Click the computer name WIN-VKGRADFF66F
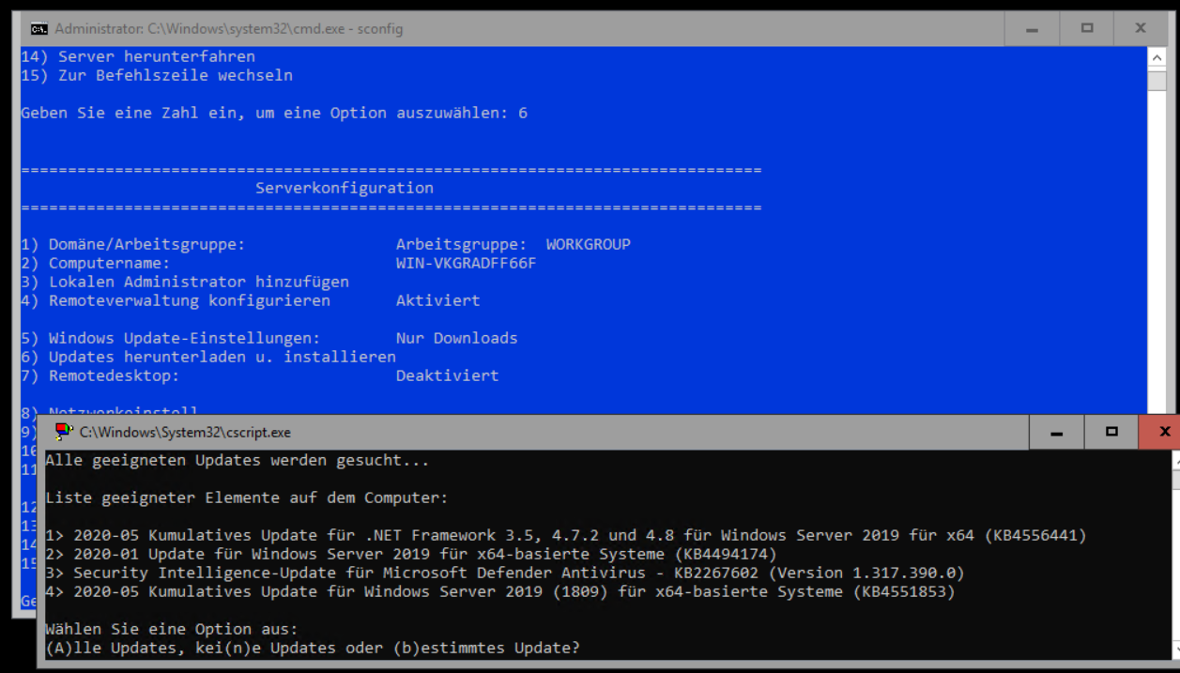 [x=467, y=263]
